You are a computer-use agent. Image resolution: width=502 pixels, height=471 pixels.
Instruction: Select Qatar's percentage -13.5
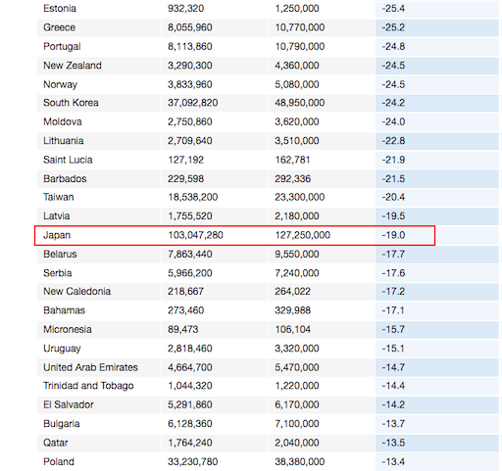393,443
